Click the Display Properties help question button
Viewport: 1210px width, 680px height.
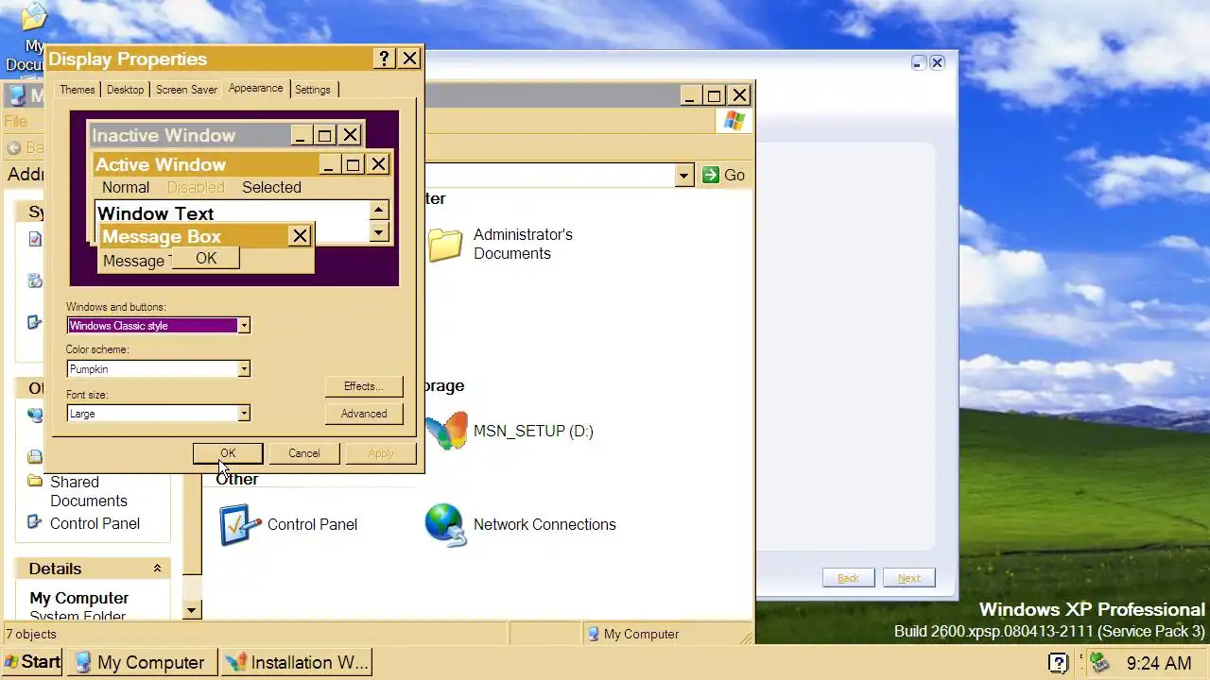point(384,59)
